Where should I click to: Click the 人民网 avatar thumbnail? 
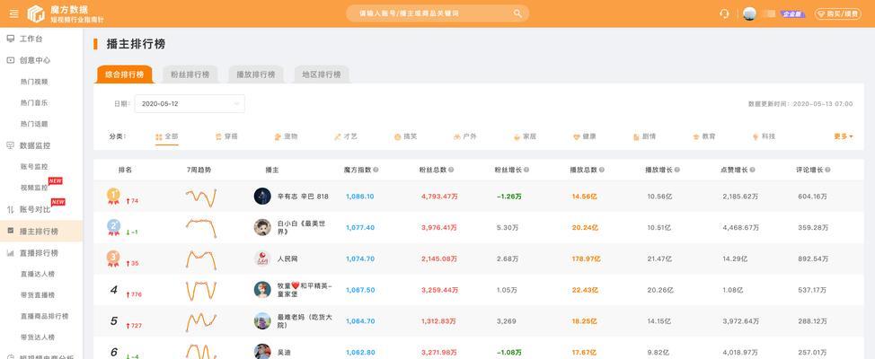pyautogui.click(x=262, y=258)
